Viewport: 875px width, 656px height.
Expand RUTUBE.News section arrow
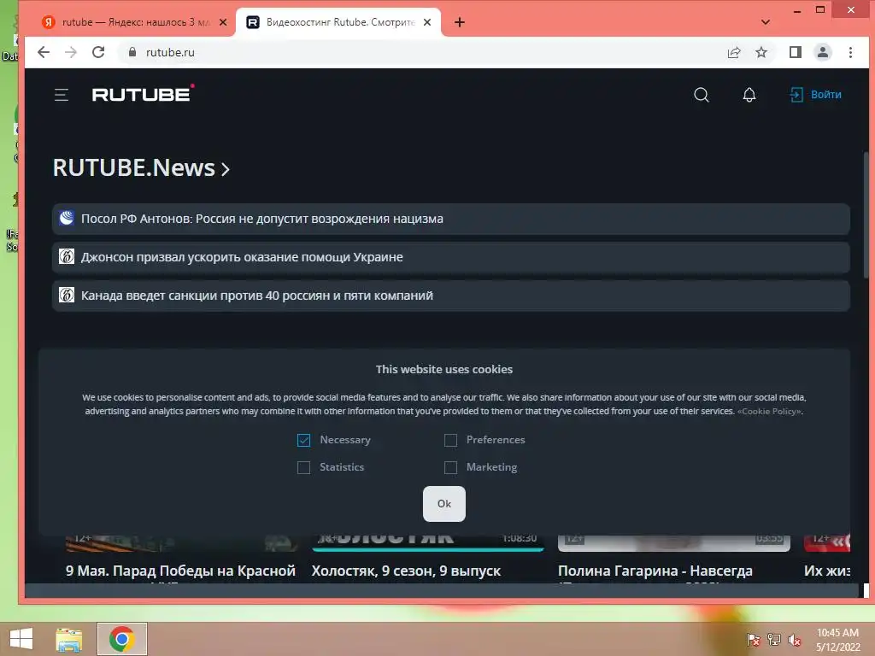click(226, 169)
